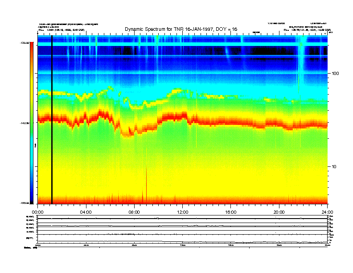Click the tall red spike near 09:00 in the spectrum

(x=147, y=185)
